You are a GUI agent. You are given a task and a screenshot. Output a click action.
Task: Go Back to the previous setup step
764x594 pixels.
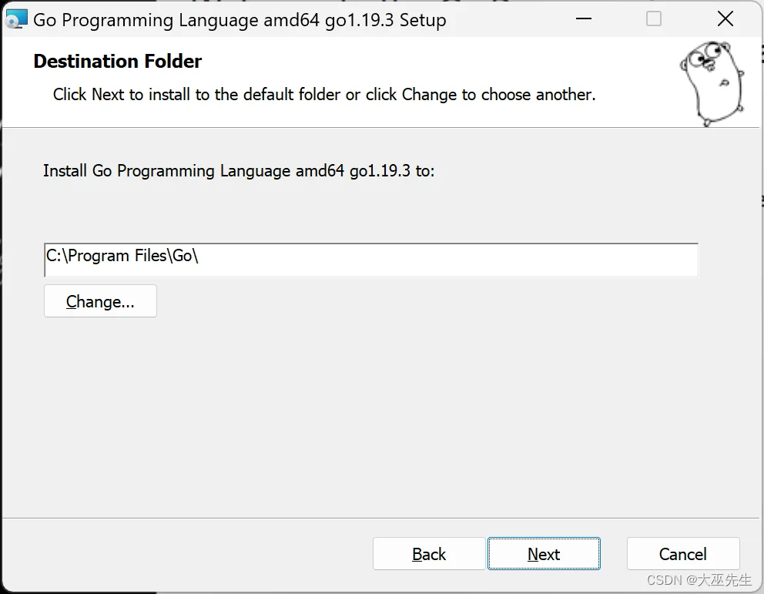click(429, 554)
